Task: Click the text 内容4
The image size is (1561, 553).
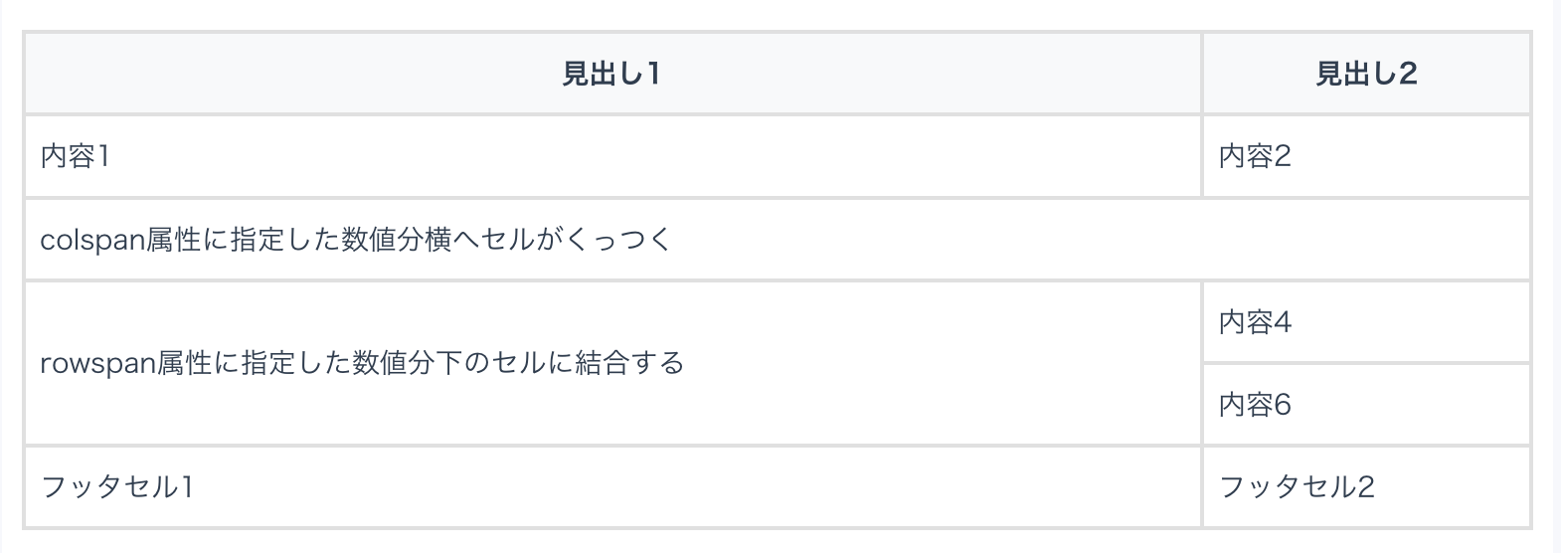Action: pos(1255,322)
